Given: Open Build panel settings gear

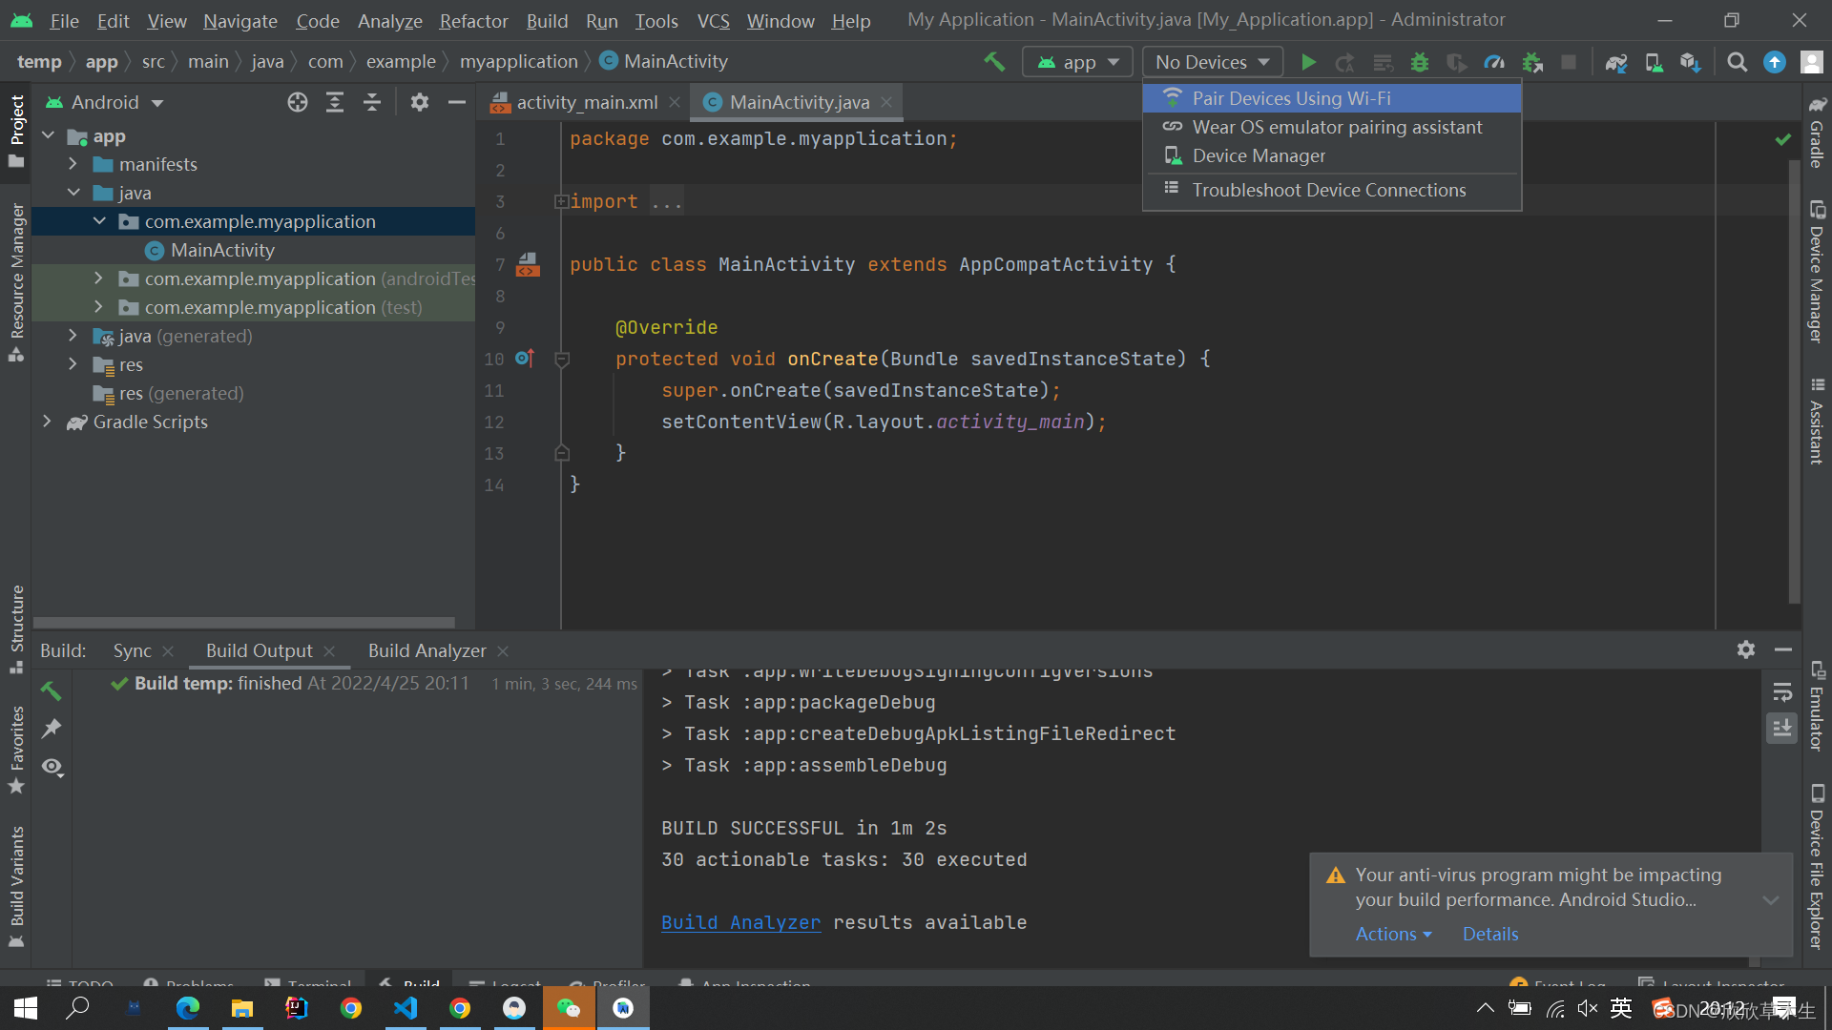Looking at the screenshot, I should [1746, 649].
